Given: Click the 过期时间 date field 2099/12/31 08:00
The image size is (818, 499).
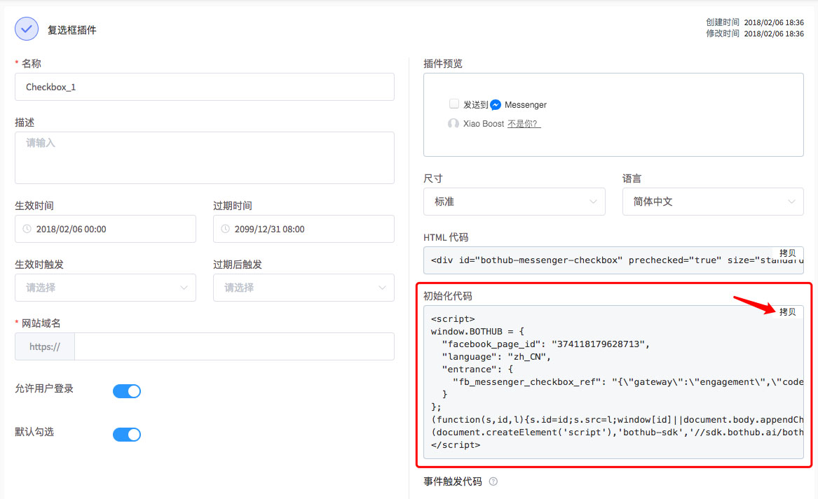Looking at the screenshot, I should coord(304,229).
